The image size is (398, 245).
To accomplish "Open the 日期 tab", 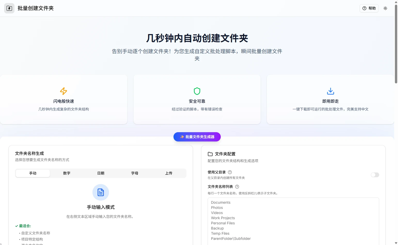I will (x=101, y=173).
